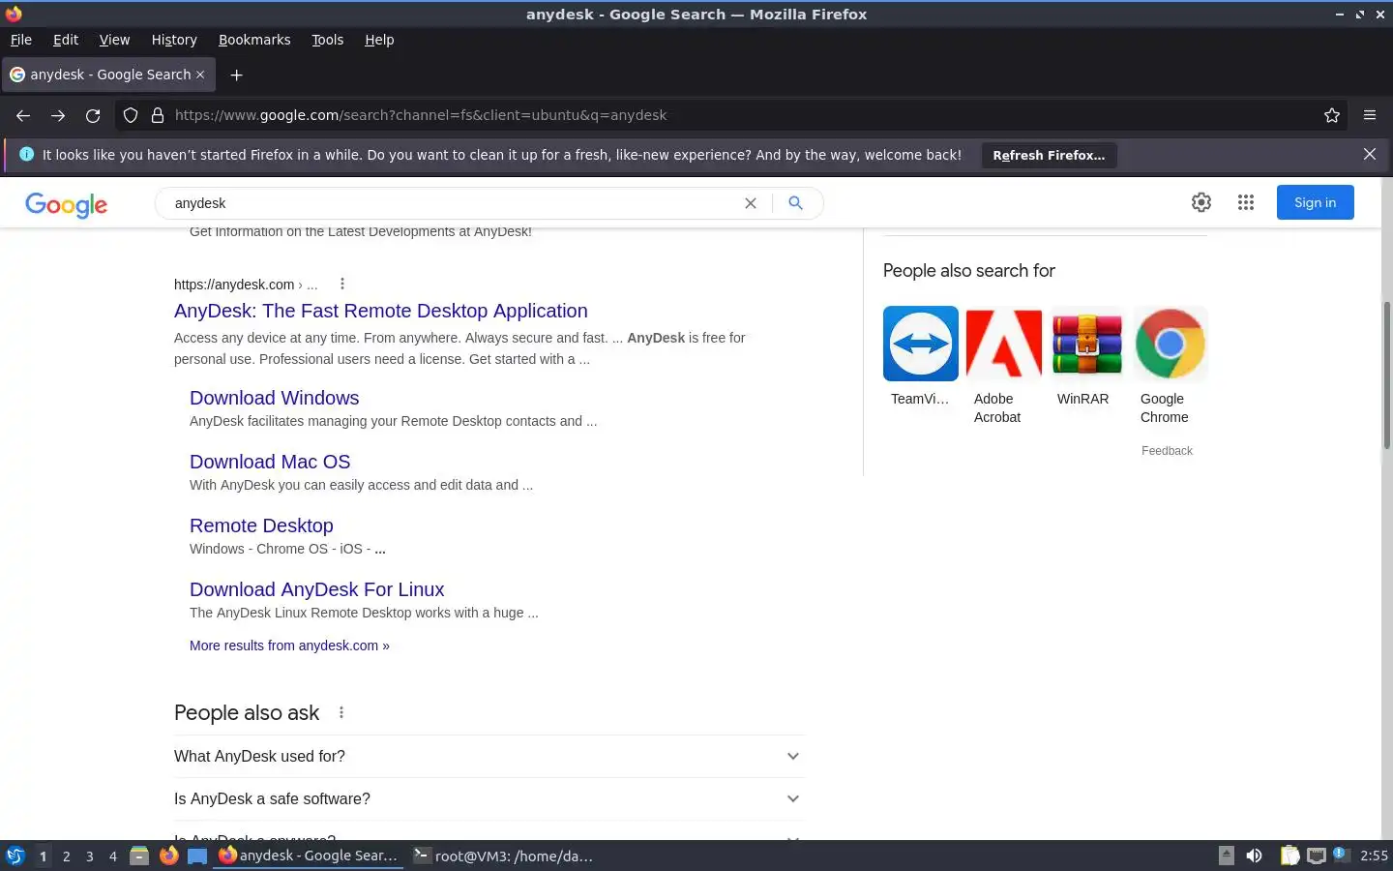Open the Download Mac OS link
1393x871 pixels.
coord(270,462)
